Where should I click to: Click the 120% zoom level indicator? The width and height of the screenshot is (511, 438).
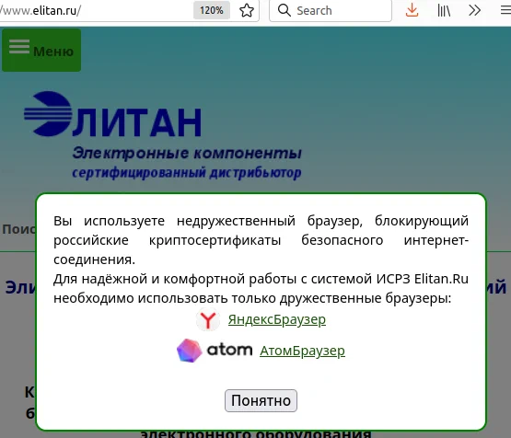(x=212, y=10)
